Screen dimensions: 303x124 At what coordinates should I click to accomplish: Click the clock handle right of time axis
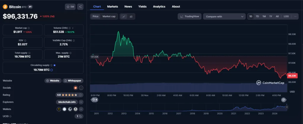tap(283, 100)
